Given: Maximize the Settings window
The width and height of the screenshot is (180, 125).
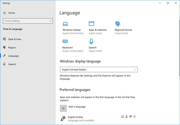Looking at the screenshot, I should point(168,3).
